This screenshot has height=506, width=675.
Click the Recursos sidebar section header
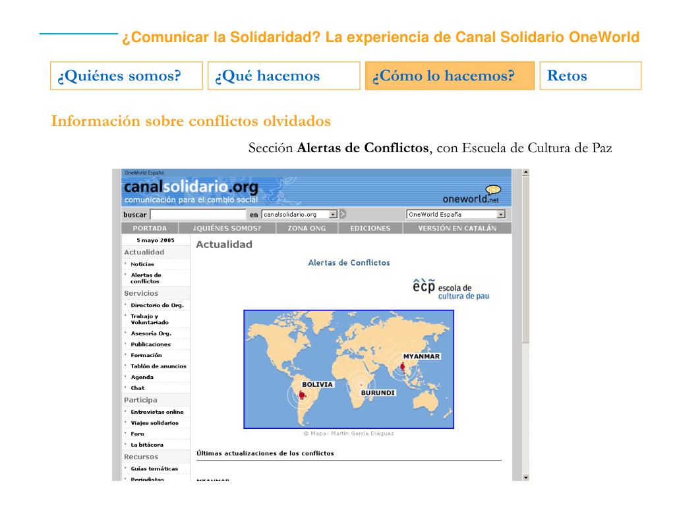(x=141, y=457)
